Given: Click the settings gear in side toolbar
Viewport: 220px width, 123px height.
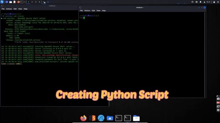Looking at the screenshot, I should (218, 110).
